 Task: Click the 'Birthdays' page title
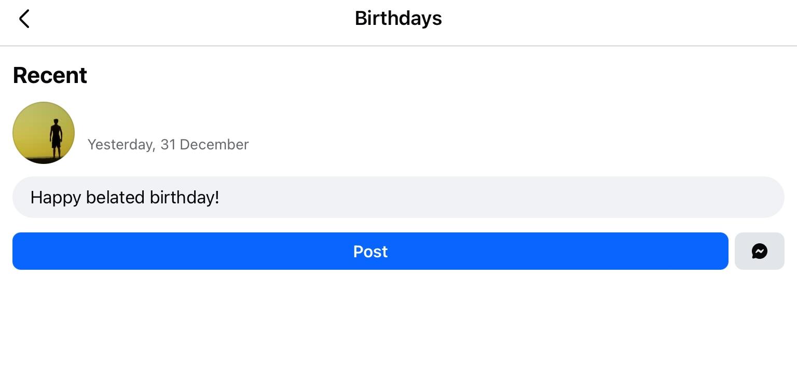click(x=398, y=19)
